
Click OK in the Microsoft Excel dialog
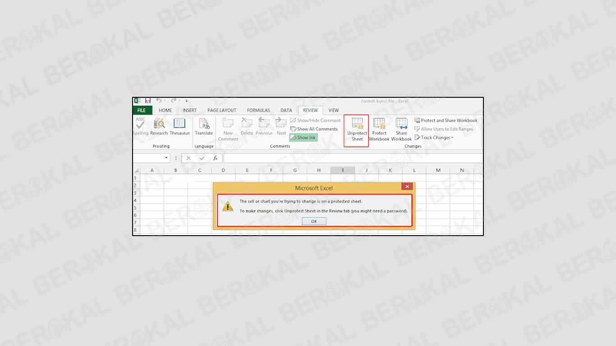314,221
